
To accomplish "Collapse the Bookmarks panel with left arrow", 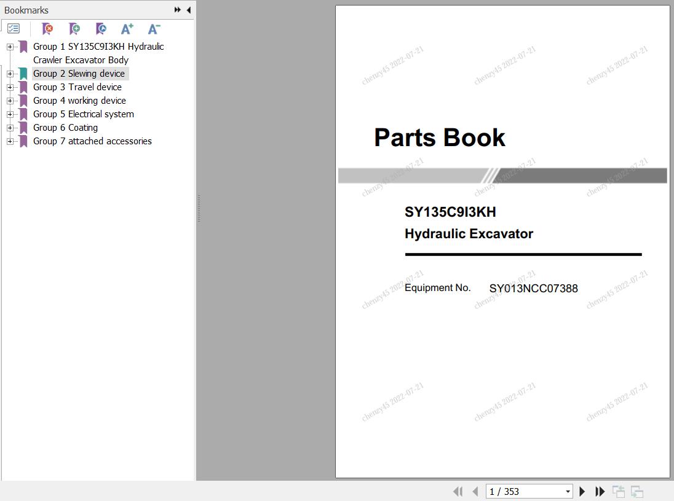I will point(188,10).
